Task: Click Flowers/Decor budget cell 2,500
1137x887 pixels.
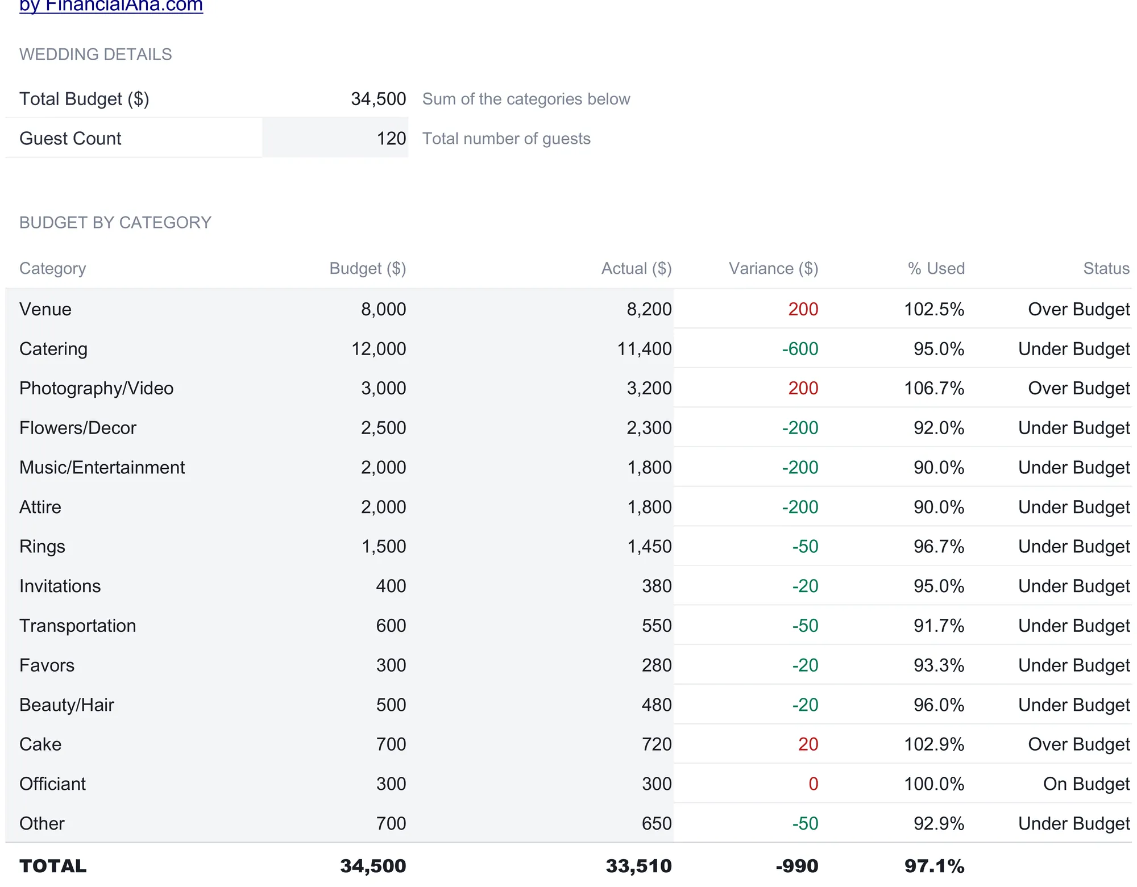Action: tap(383, 428)
